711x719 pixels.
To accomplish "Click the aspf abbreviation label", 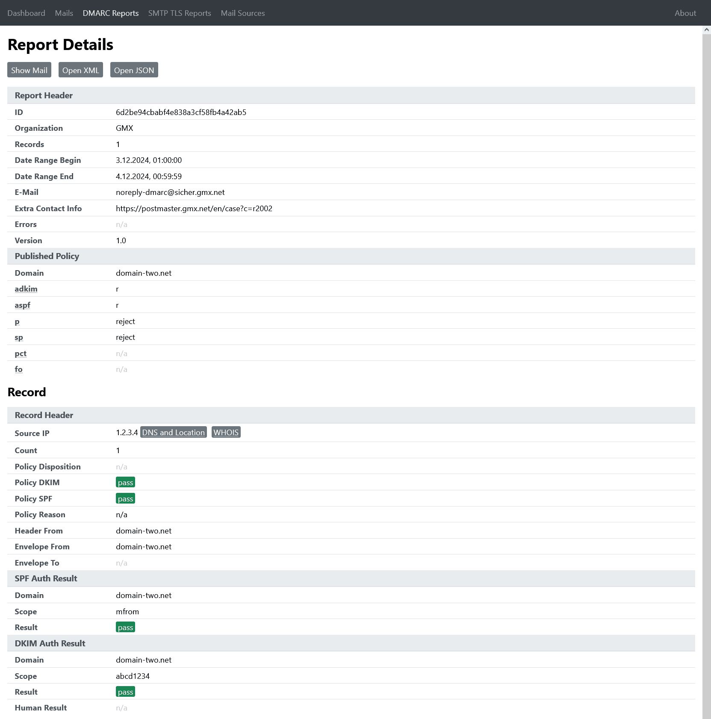I will [x=22, y=305].
